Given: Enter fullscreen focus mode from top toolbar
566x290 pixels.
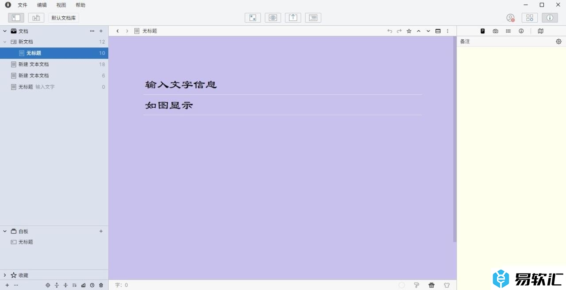Looking at the screenshot, I should point(252,18).
